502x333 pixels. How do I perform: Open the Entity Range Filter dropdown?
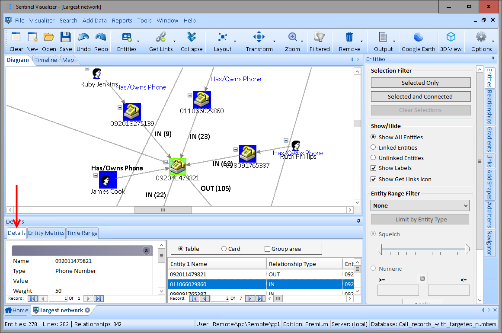pos(420,205)
